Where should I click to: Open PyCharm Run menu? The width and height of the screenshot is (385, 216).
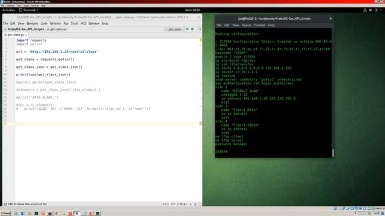click(66, 23)
